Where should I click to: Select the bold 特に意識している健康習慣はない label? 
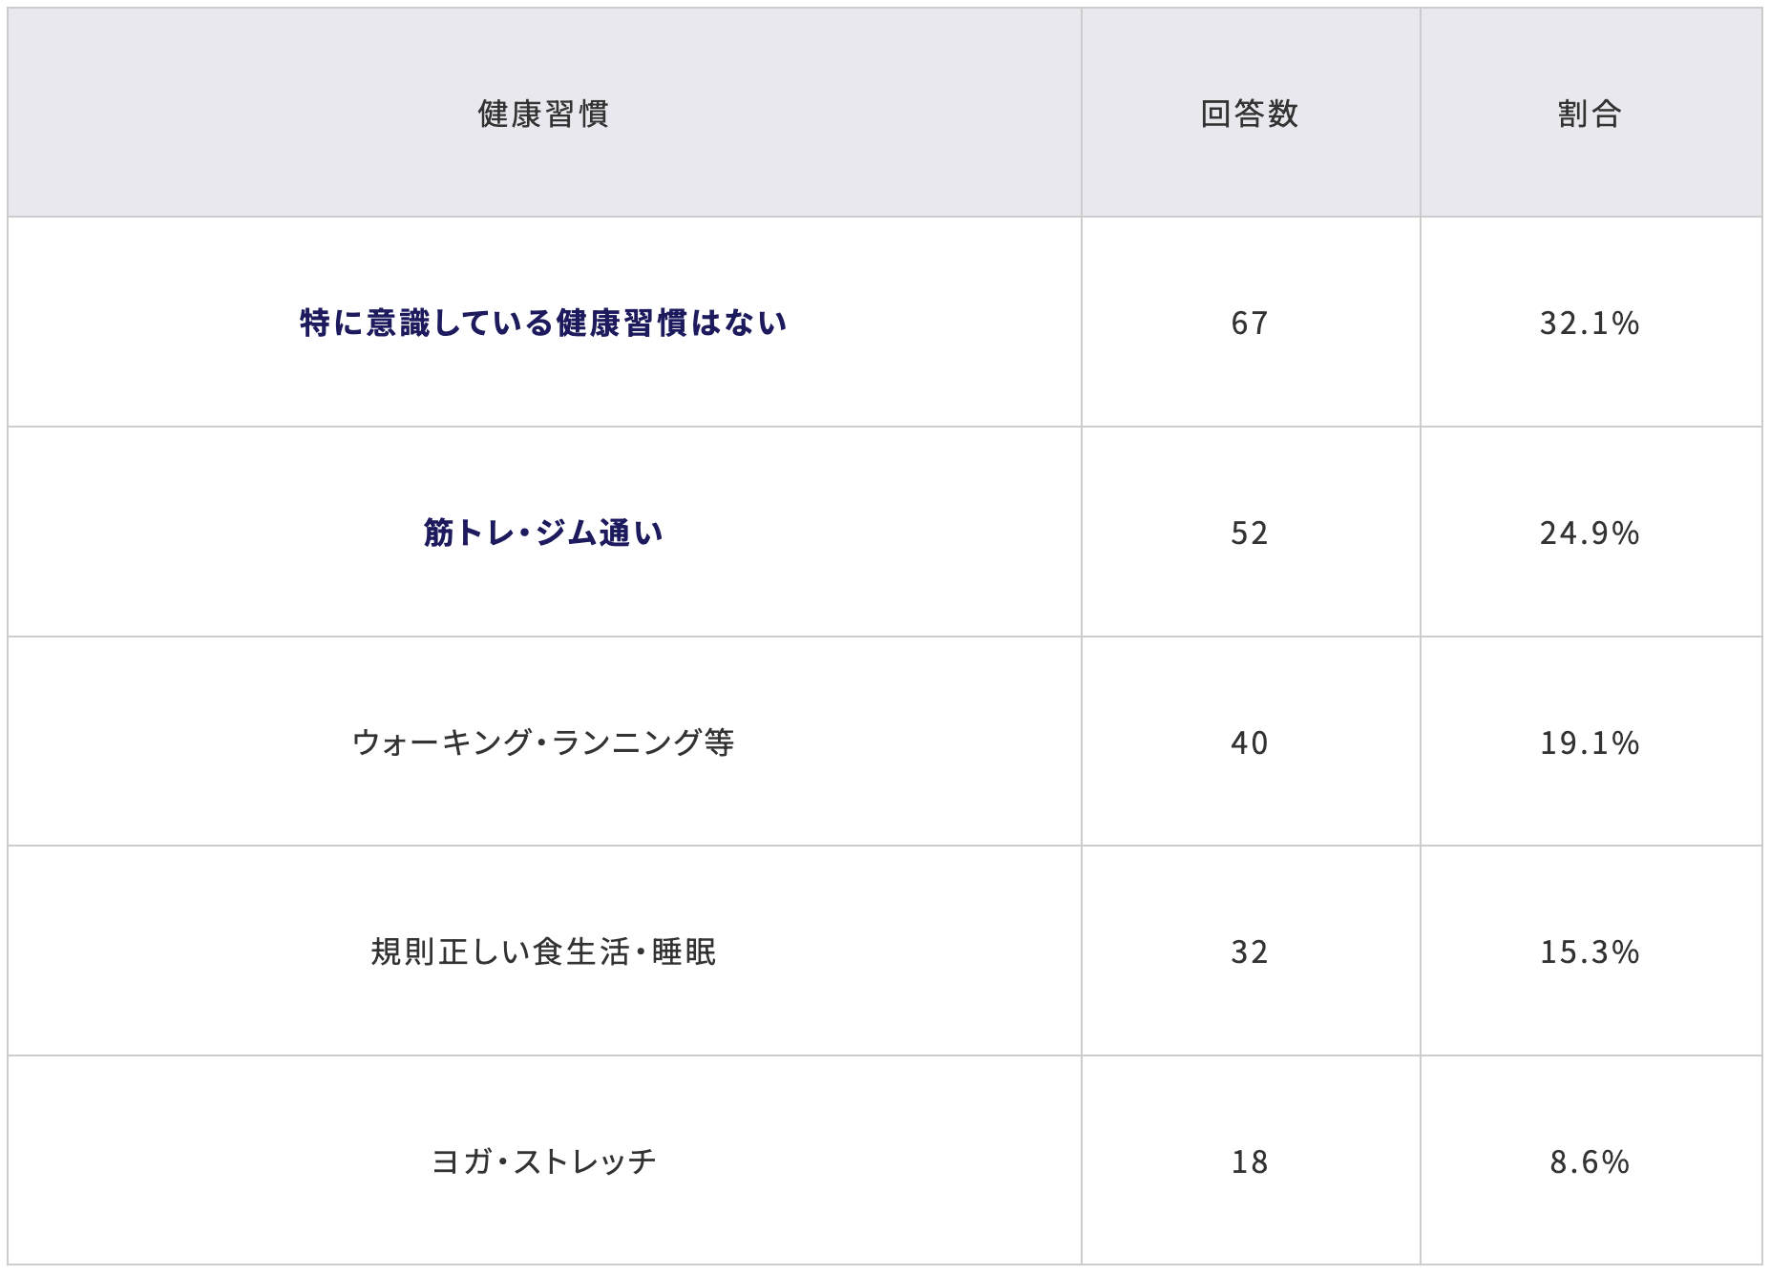[x=543, y=323]
